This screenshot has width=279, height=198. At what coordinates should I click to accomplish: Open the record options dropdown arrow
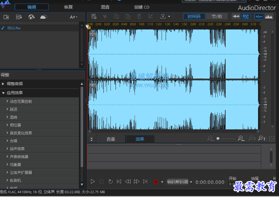(162, 182)
